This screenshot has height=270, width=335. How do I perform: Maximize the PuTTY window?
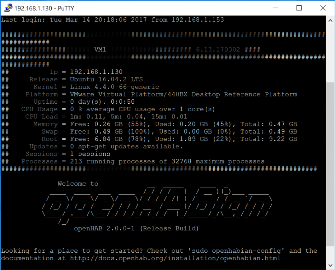click(299, 8)
